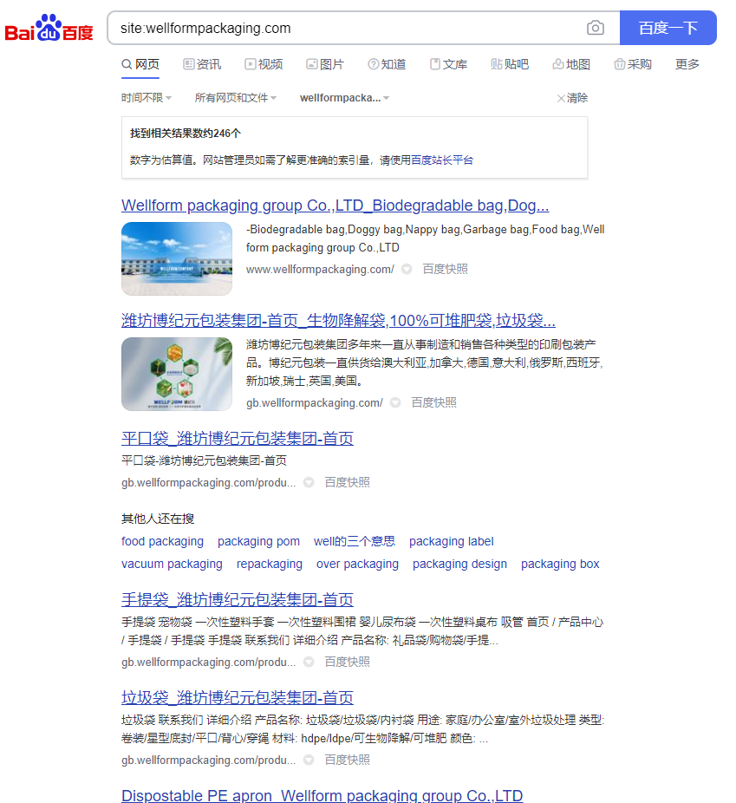Go to the 文库 tab
Viewport: 736px width, 803px height.
coord(448,64)
